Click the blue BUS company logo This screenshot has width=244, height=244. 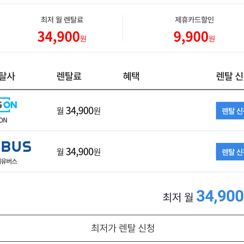click(16, 146)
